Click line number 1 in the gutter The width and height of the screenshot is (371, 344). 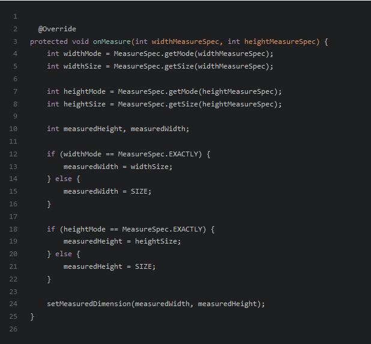15,17
